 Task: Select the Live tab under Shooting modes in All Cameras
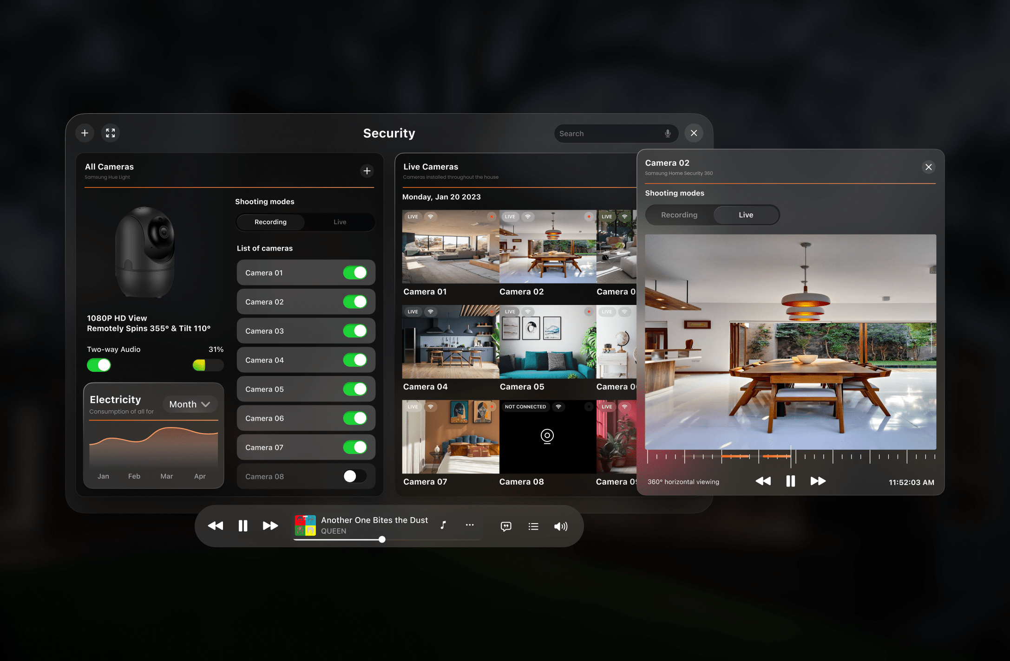point(340,222)
